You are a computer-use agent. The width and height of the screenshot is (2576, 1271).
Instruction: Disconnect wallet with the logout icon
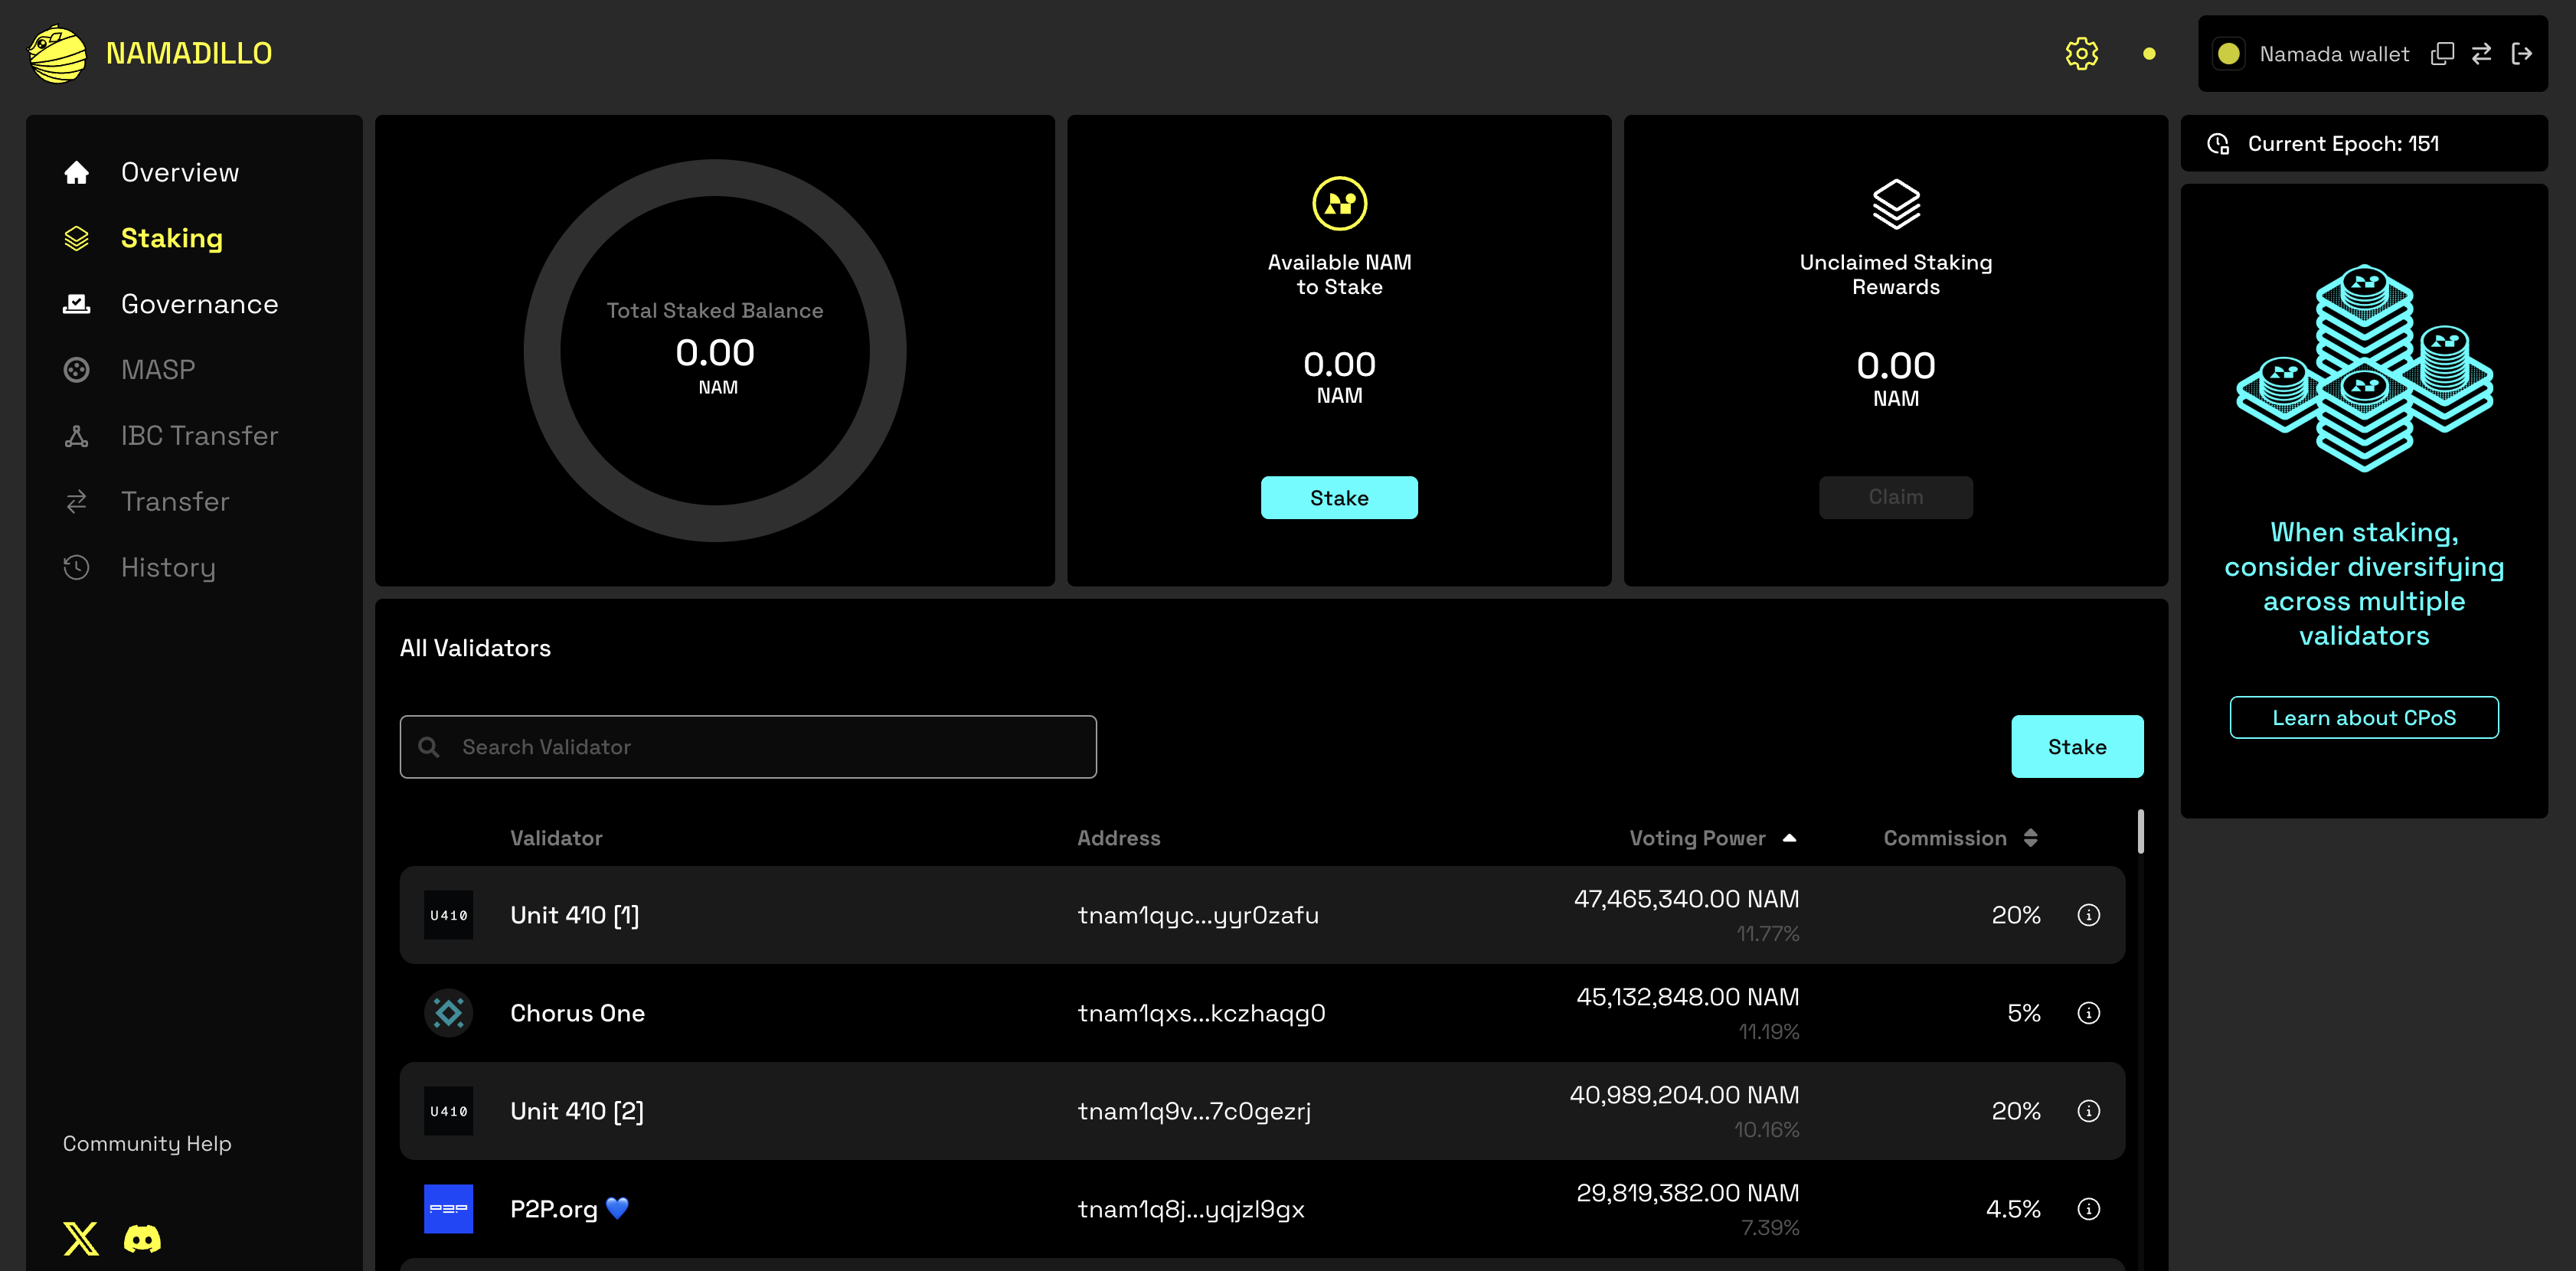click(x=2521, y=54)
